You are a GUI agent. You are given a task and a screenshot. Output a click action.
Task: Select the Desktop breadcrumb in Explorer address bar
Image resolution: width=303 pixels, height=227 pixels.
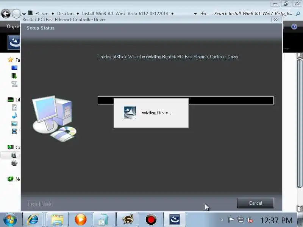tap(65, 14)
